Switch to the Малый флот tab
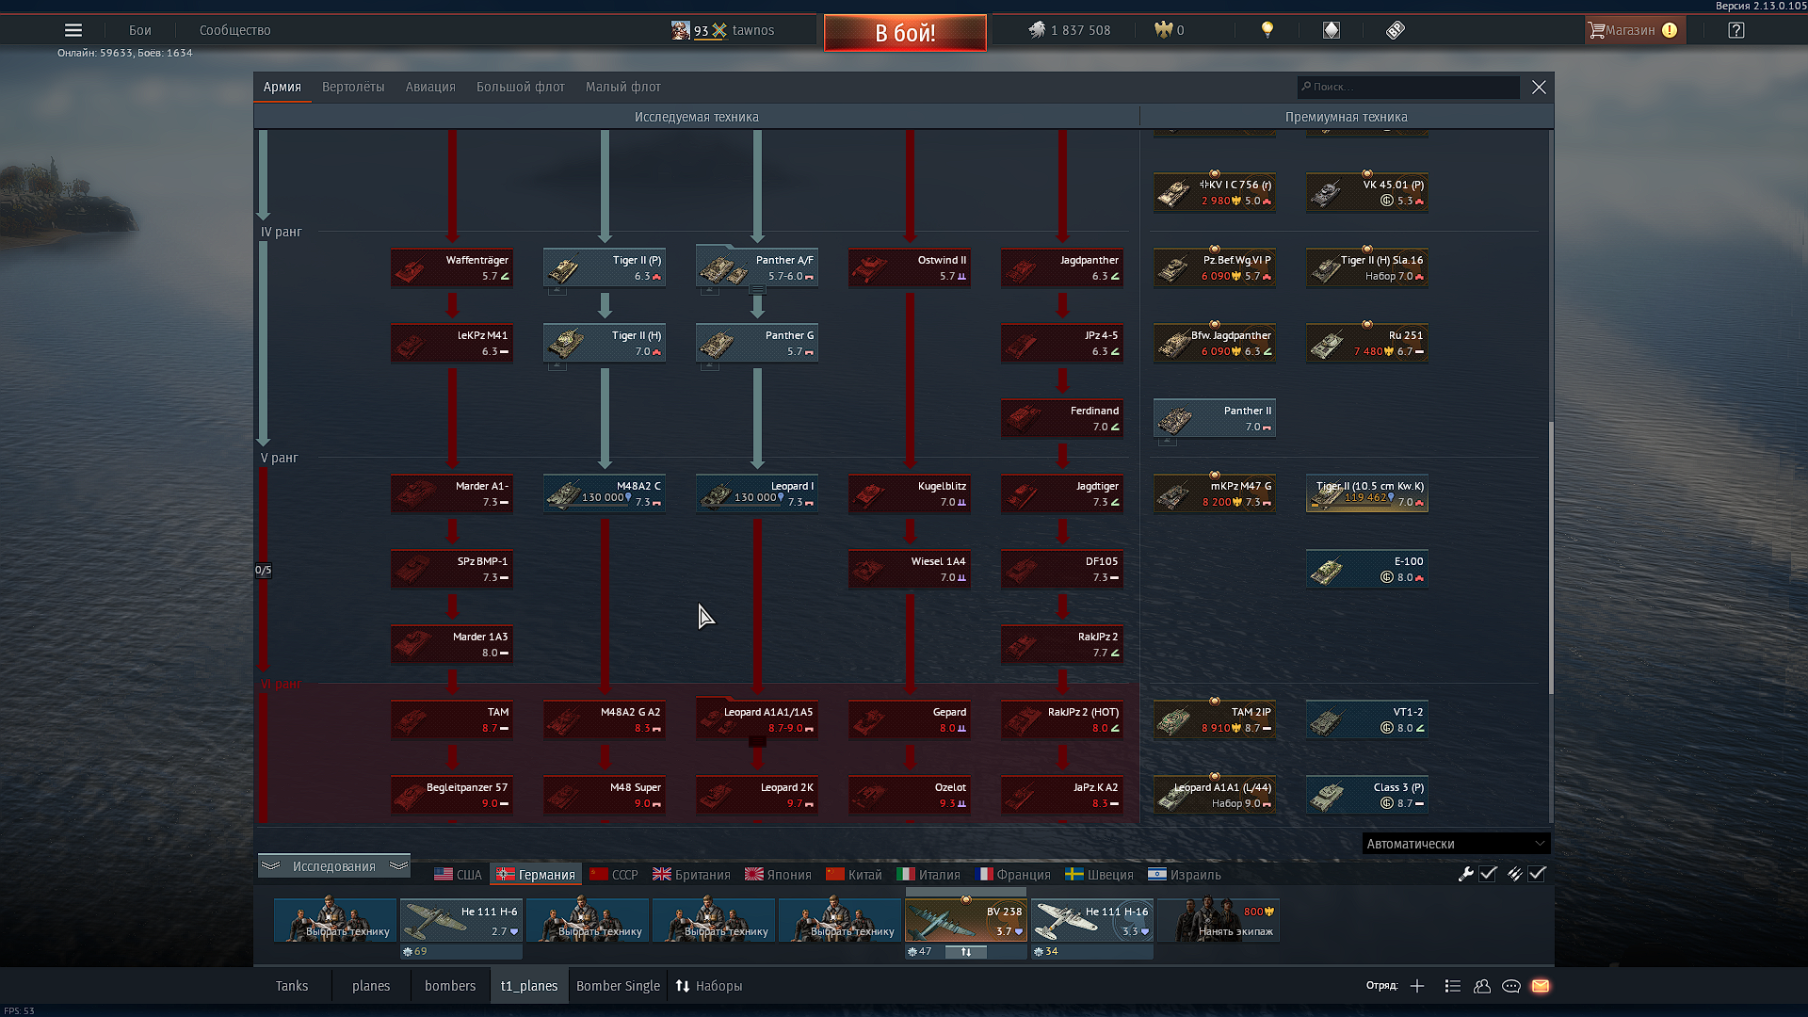This screenshot has width=1808, height=1017. 623,87
